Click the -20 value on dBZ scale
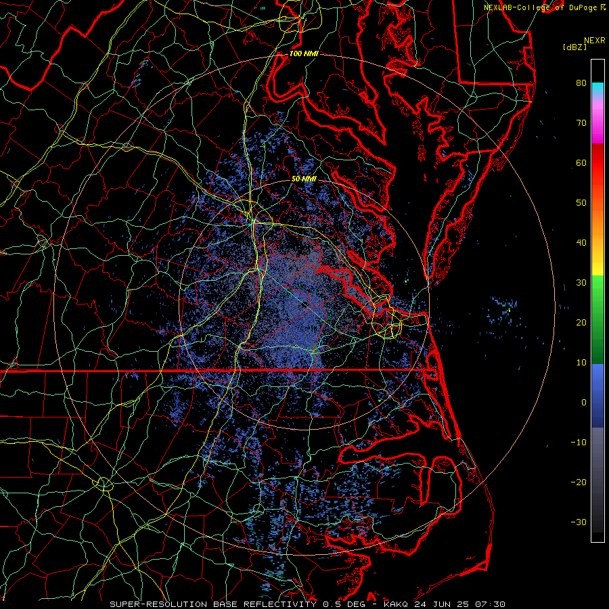Viewport: 609px width, 609px height. (579, 482)
